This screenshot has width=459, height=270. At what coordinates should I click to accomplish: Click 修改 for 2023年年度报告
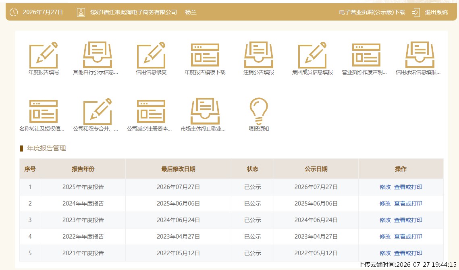[x=385, y=220]
